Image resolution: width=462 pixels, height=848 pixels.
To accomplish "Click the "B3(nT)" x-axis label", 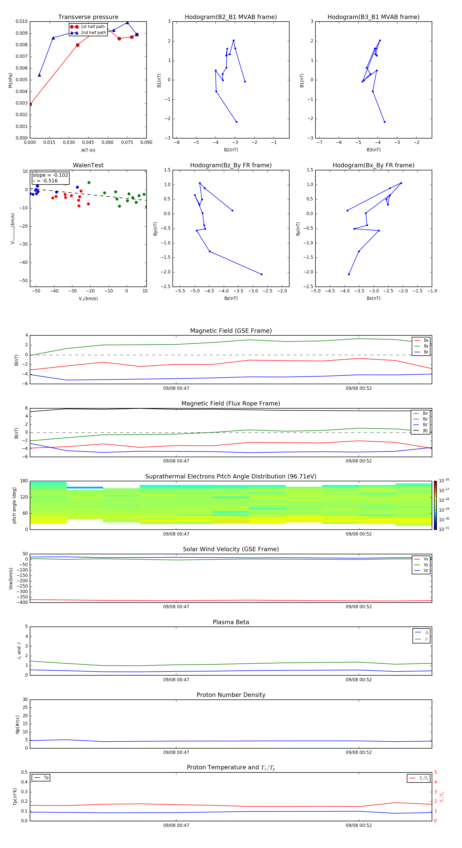I will coord(373,150).
